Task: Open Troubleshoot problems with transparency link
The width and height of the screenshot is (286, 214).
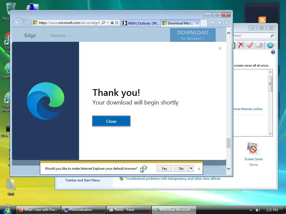Action: click(x=173, y=179)
